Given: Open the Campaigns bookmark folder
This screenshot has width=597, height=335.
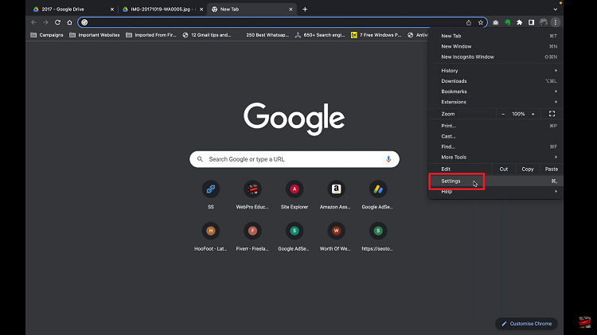Looking at the screenshot, I should click(x=47, y=35).
